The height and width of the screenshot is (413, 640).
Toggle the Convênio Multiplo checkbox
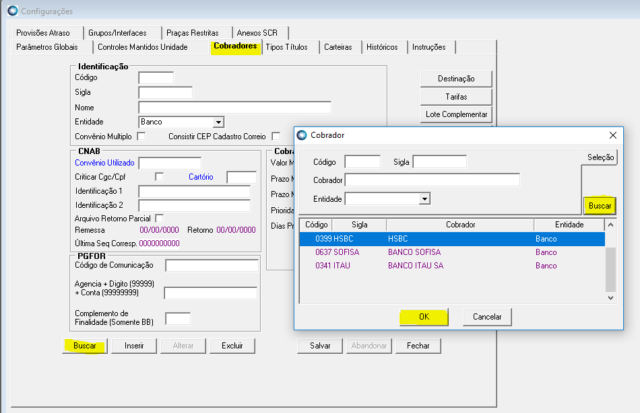pos(141,136)
